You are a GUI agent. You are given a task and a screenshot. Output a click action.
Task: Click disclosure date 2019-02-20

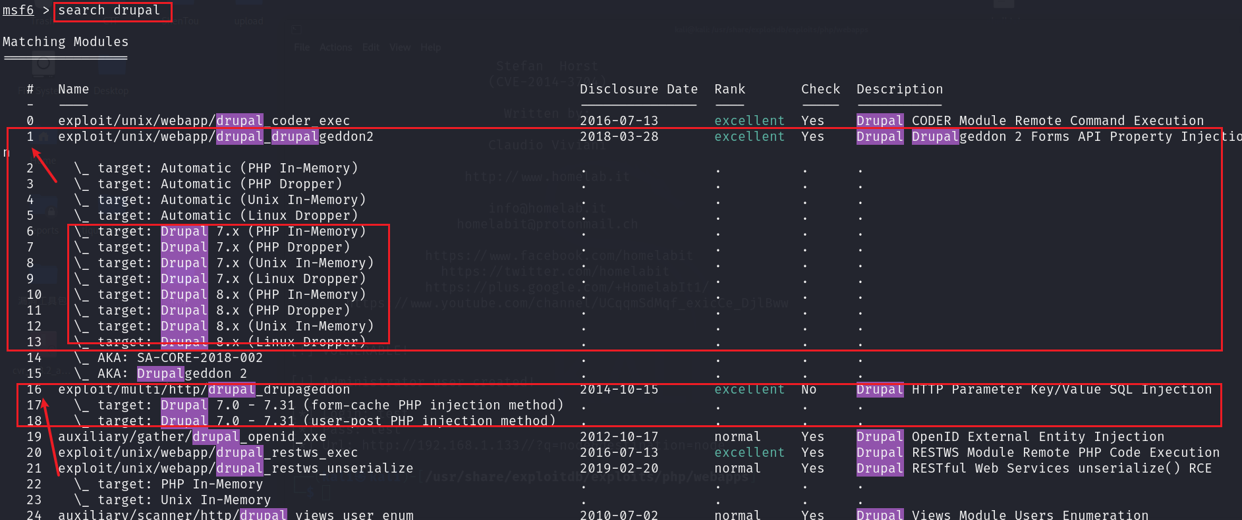(619, 468)
